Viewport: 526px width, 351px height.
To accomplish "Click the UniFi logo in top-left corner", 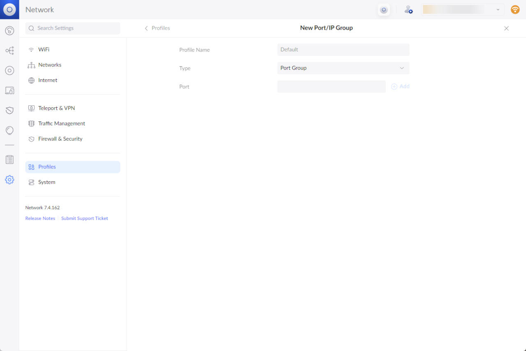I will (x=9, y=9).
